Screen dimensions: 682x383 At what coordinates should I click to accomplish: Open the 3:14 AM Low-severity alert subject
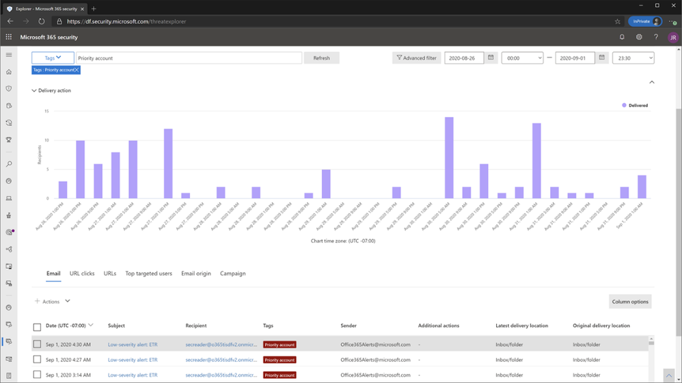tap(133, 375)
